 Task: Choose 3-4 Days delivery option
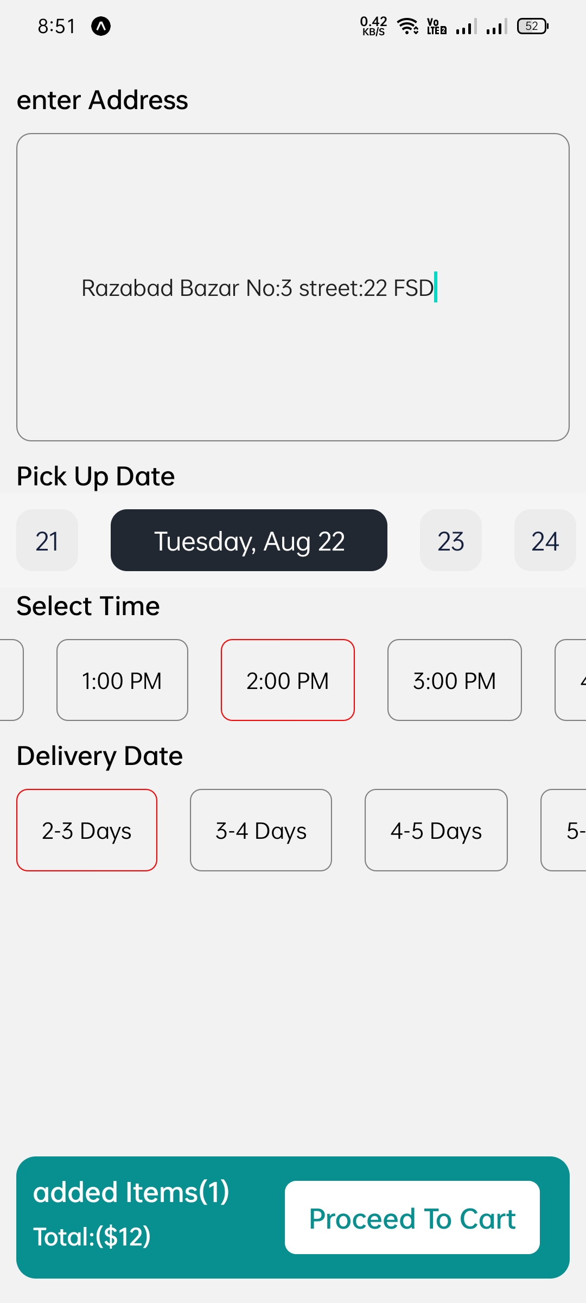(x=261, y=830)
